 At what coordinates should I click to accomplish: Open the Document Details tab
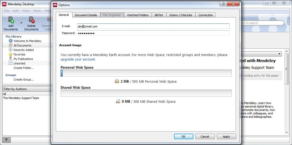86,15
